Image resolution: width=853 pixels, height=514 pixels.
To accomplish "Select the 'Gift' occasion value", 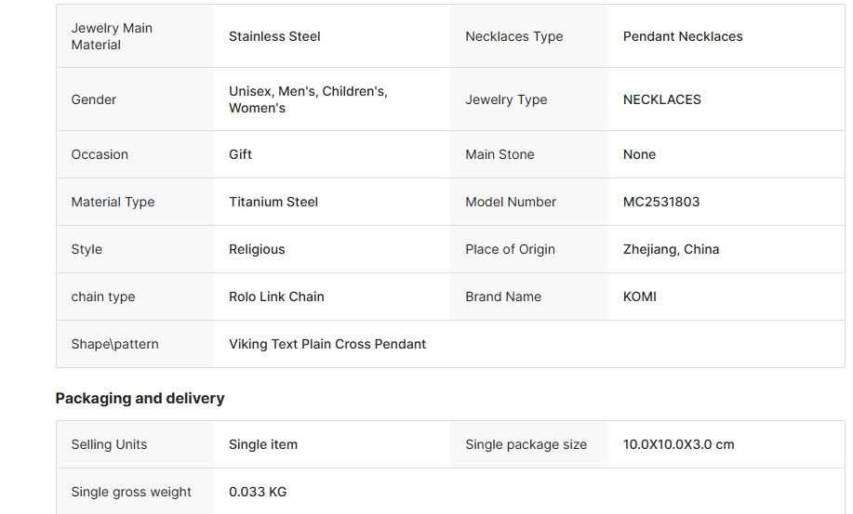I will point(240,154).
